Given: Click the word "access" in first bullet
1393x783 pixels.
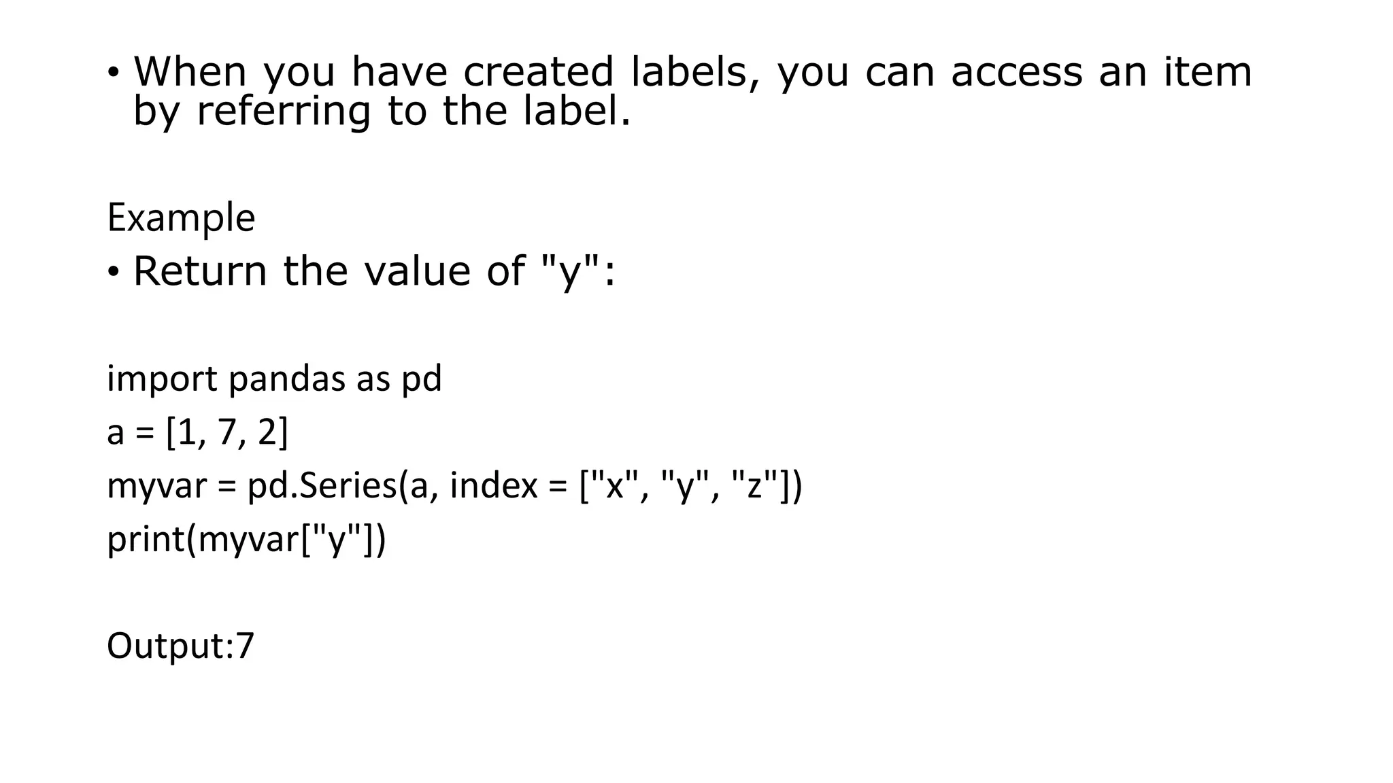Looking at the screenshot, I should tap(1016, 72).
